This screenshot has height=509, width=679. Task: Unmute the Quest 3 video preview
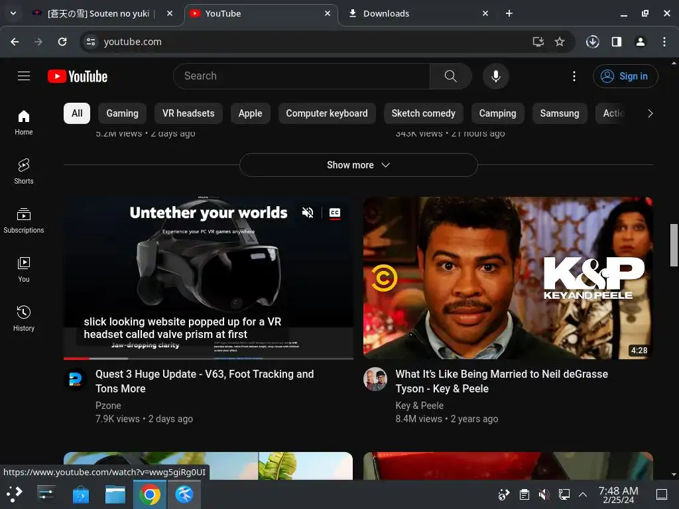pyautogui.click(x=308, y=213)
